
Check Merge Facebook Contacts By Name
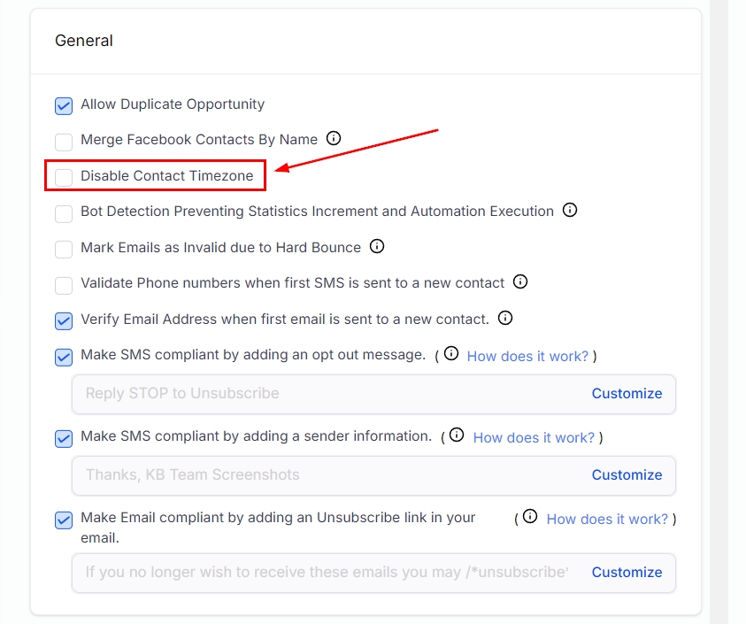pyautogui.click(x=64, y=142)
